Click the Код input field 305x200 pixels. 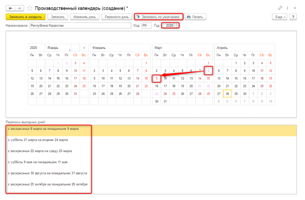pos(146,26)
